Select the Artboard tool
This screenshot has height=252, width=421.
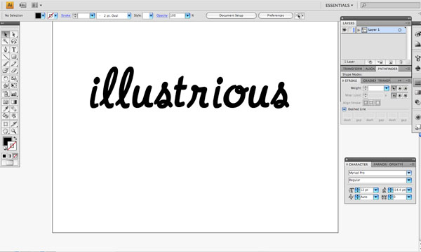click(x=6, y=124)
